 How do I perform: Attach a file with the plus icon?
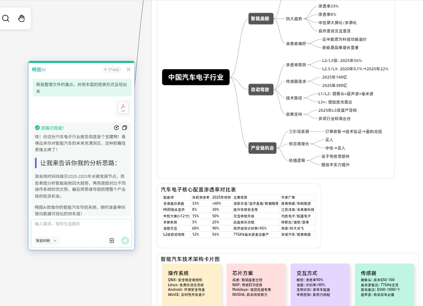(x=112, y=240)
